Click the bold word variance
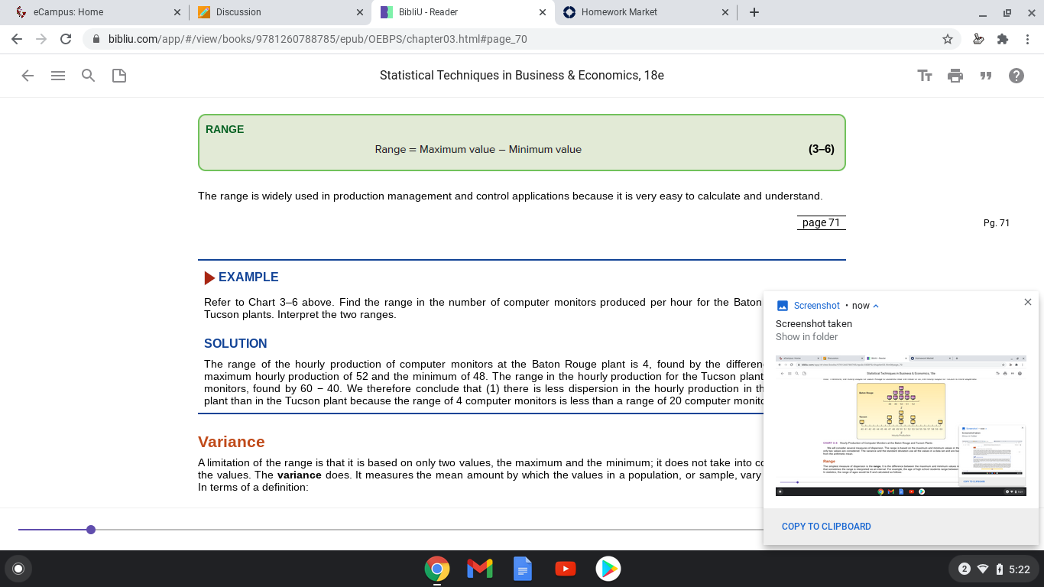Image resolution: width=1044 pixels, height=587 pixels. coord(300,475)
